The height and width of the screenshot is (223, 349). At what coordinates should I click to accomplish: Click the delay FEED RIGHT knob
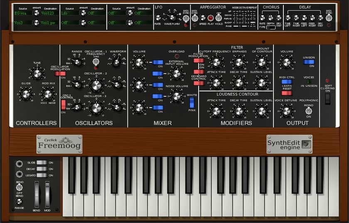(x=312, y=18)
